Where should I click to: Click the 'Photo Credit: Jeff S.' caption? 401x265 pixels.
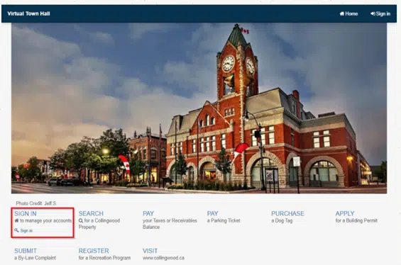pos(36,203)
